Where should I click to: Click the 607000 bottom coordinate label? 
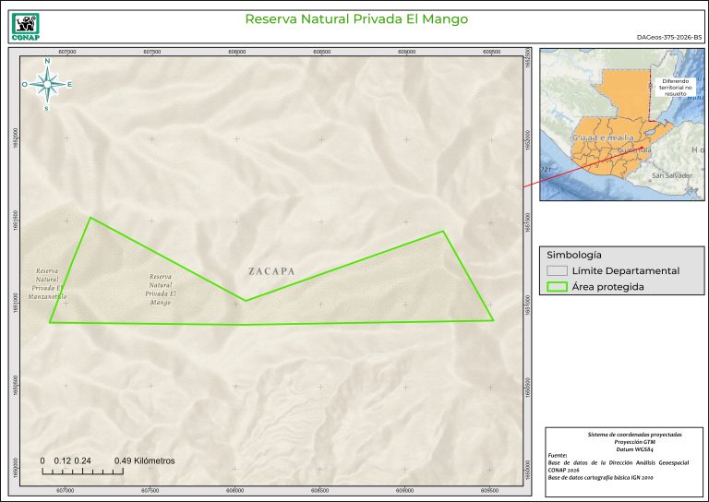pos(66,491)
